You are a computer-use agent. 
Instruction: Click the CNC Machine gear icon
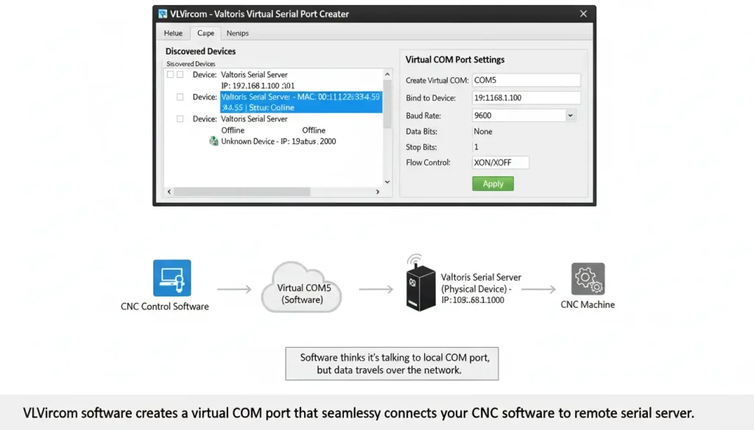coord(588,279)
